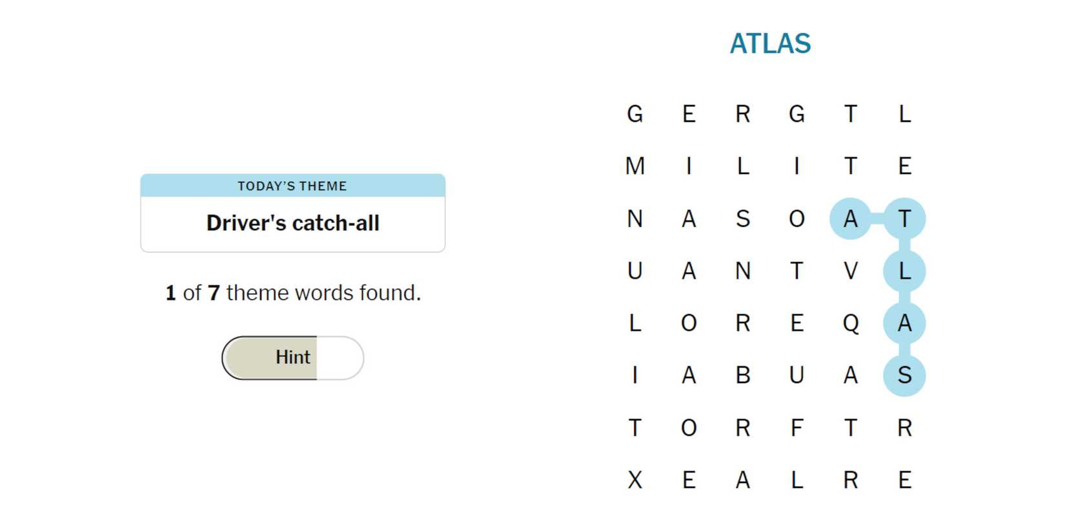The width and height of the screenshot is (1065, 532).
Task: Click the TODAY'S THEME header bar
Action: pyautogui.click(x=292, y=186)
